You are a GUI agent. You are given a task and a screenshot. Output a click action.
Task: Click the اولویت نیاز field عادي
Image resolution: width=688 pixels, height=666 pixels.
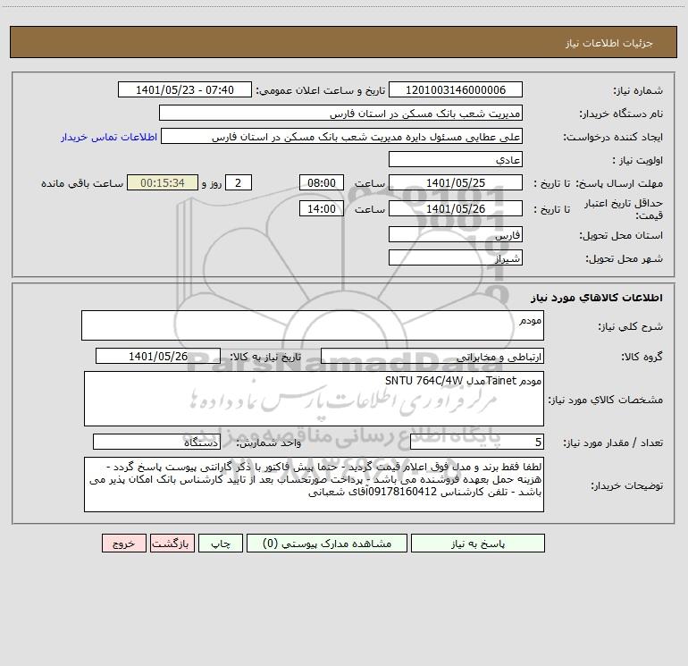[456, 159]
